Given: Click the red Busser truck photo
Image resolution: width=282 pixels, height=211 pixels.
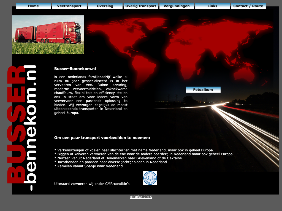Looking at the screenshot, I should click(x=48, y=35).
